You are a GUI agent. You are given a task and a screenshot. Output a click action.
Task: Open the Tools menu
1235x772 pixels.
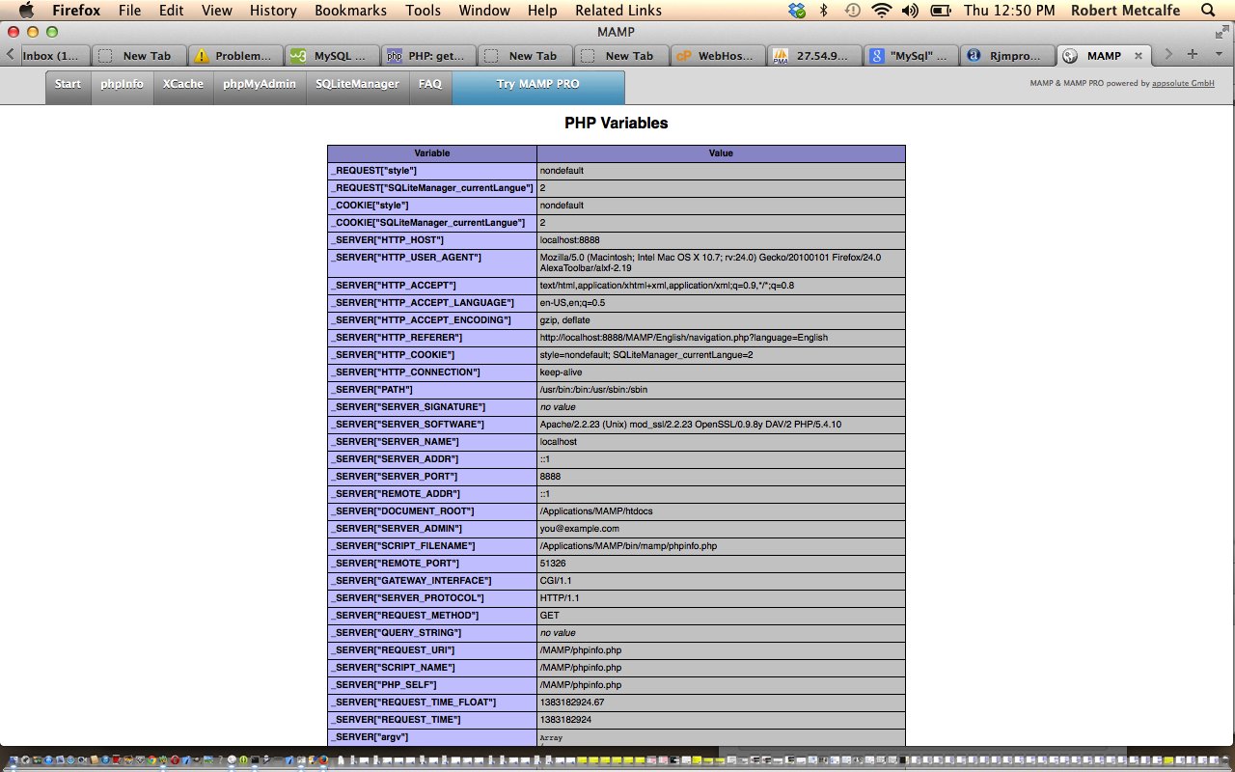coord(423,11)
